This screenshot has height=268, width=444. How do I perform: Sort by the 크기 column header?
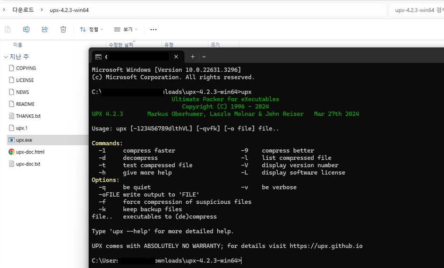pyautogui.click(x=215, y=45)
